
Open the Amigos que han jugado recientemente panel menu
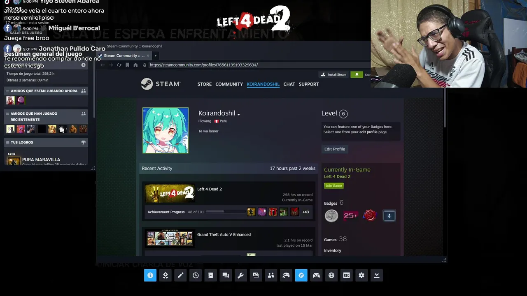[7, 113]
